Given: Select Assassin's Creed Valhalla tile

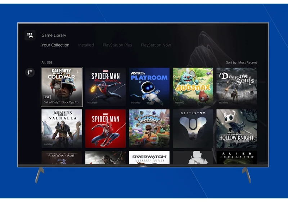Looking at the screenshot, I should pos(62,129).
